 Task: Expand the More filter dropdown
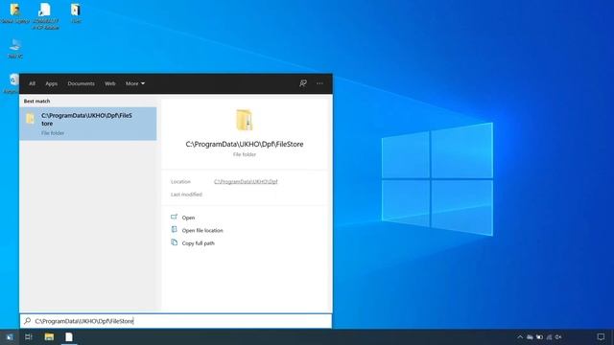coord(135,83)
